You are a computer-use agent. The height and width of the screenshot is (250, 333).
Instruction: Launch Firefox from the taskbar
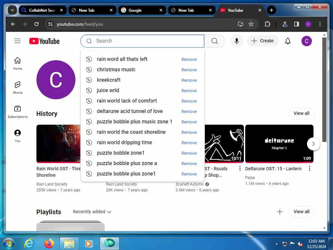49,243
